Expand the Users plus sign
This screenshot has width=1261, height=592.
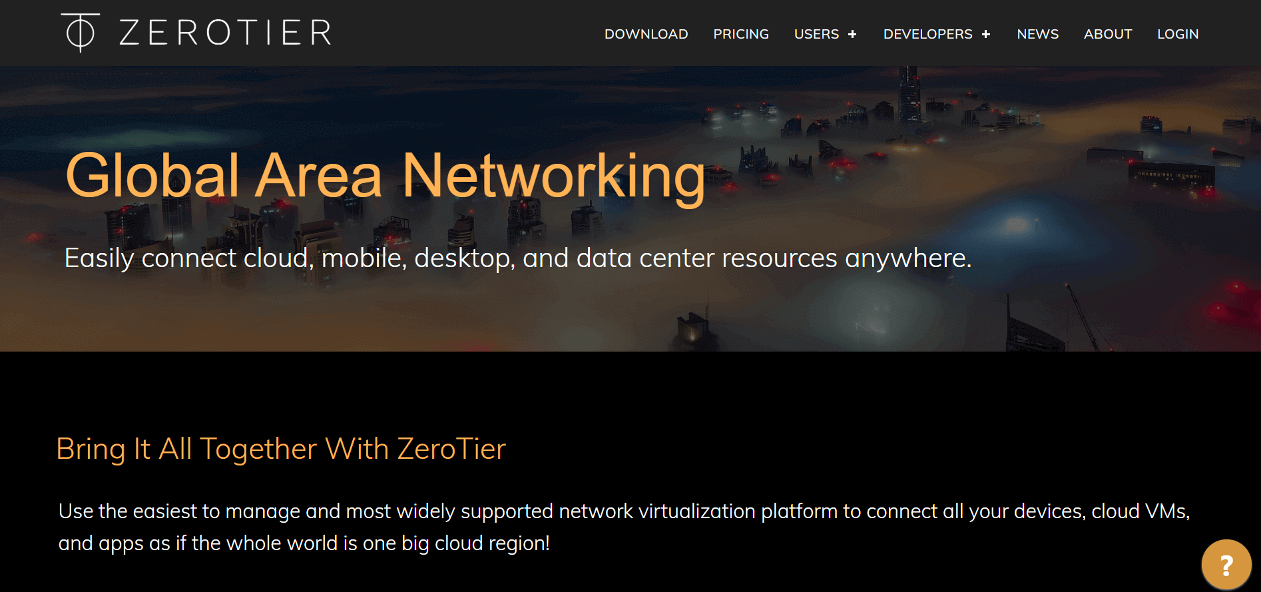tap(852, 34)
